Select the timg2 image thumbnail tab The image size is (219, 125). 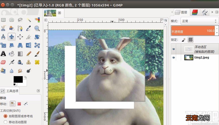[x=50, y=13]
